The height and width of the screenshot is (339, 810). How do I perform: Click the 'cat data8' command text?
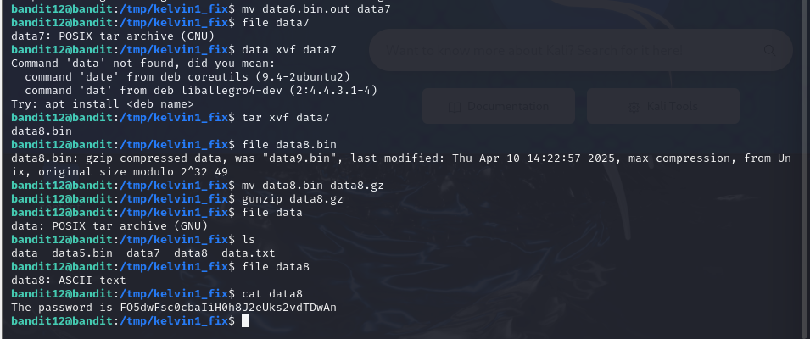[272, 294]
